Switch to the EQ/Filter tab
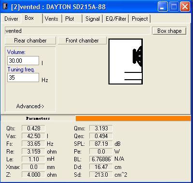The height and width of the screenshot is (183, 193). tap(116, 19)
